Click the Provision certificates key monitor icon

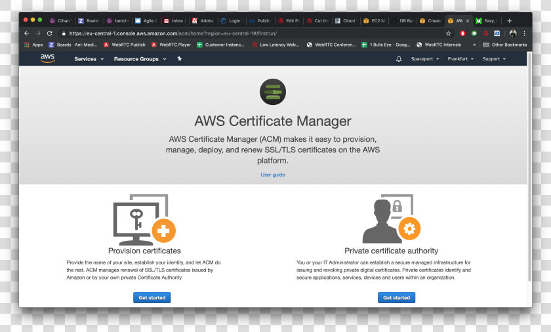144,220
